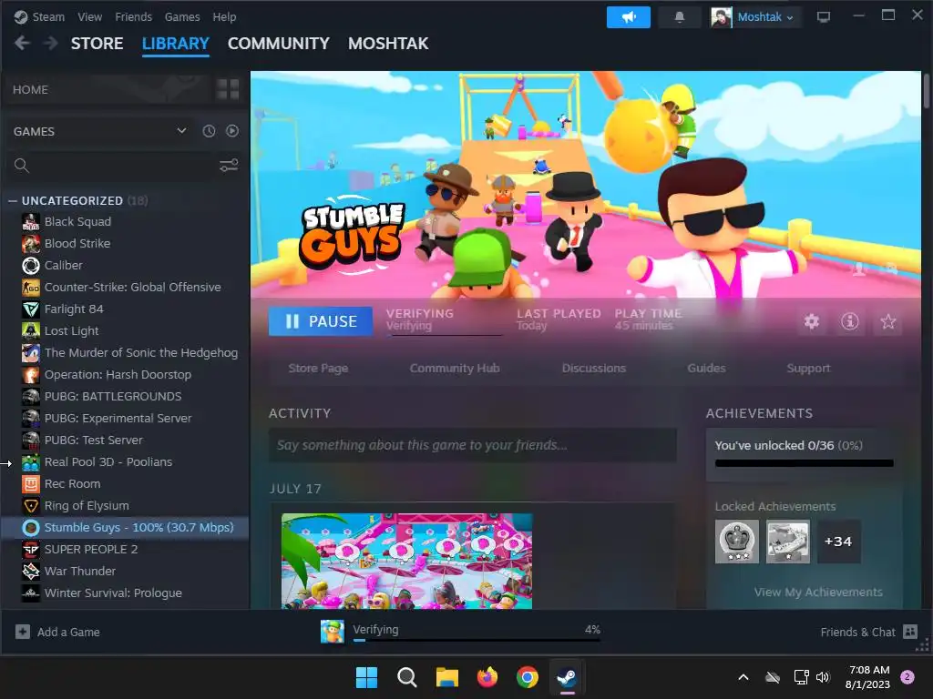Open Windows Start menu
This screenshot has height=699, width=933.
coord(366,677)
